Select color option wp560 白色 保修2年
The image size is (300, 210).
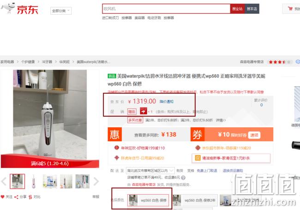[195, 200]
